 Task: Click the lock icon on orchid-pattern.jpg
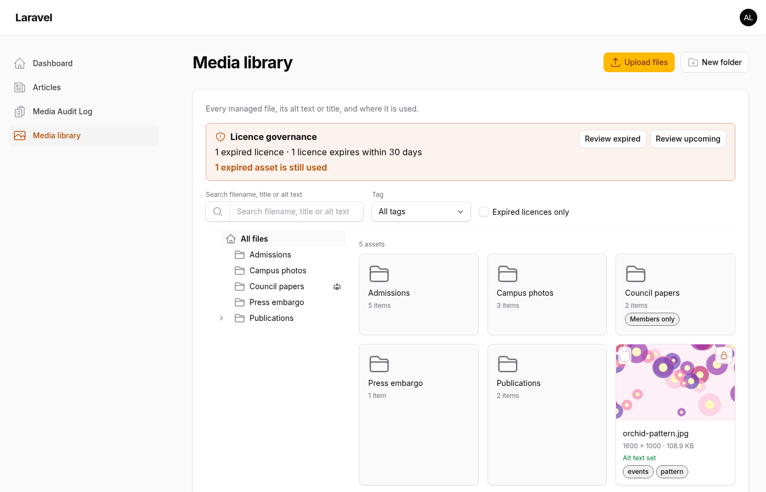coord(724,355)
